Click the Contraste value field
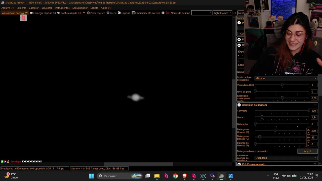The width and height of the screenshot is (322, 181). coord(314,111)
